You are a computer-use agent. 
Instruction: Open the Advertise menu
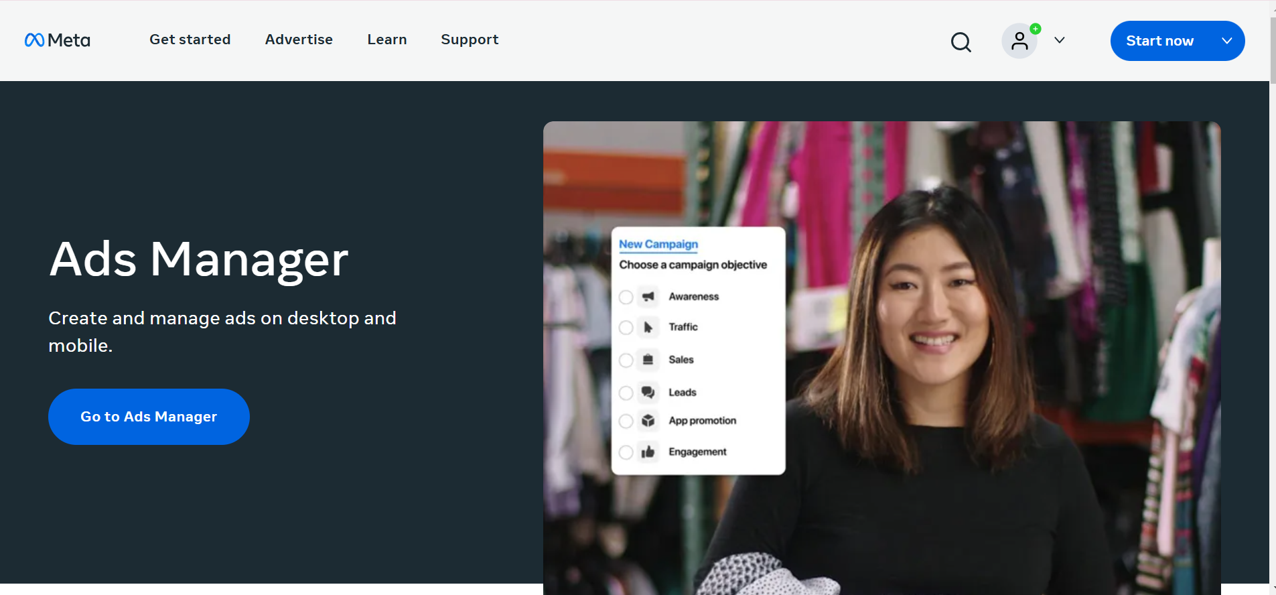299,40
